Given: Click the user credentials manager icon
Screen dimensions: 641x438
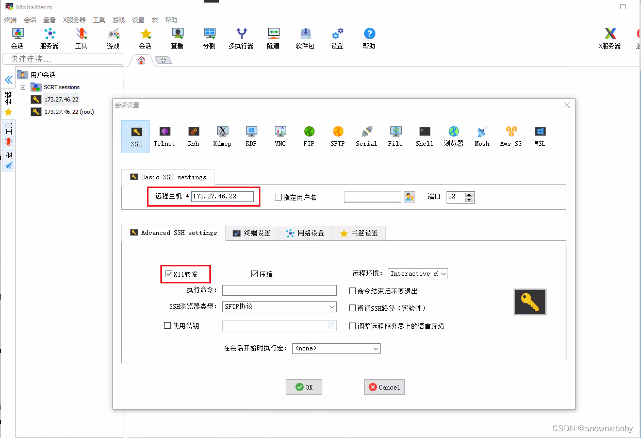Looking at the screenshot, I should pos(409,197).
